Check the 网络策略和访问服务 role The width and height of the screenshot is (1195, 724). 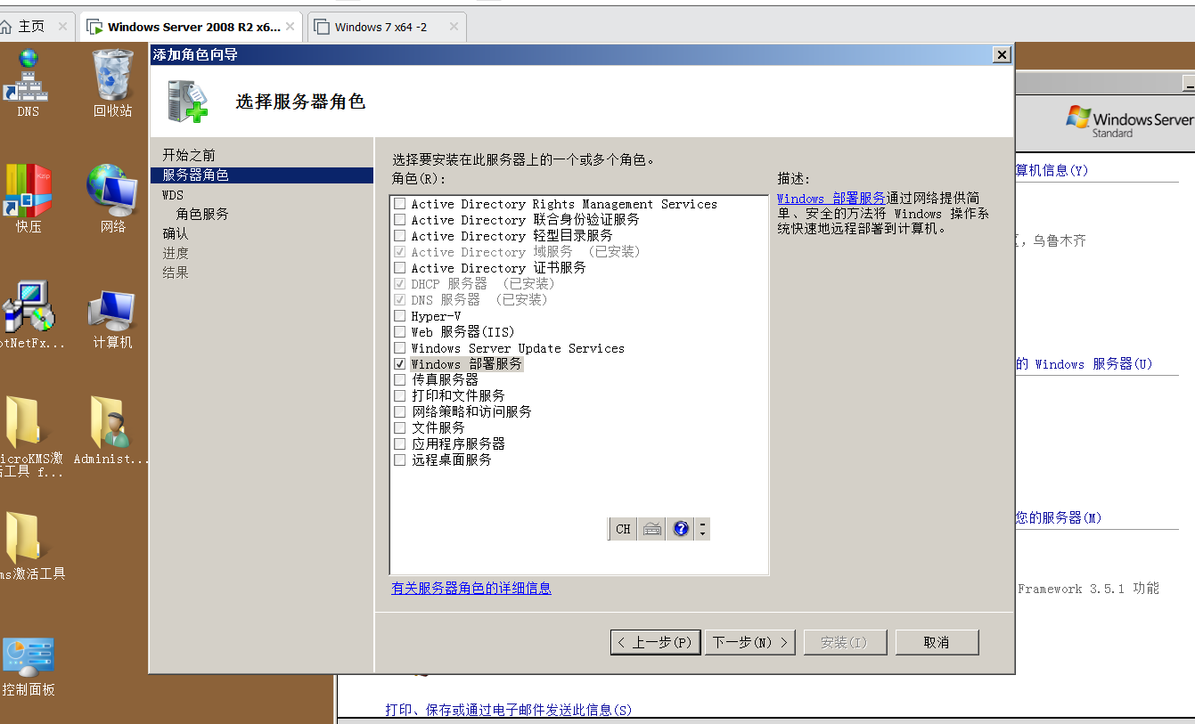pyautogui.click(x=400, y=412)
